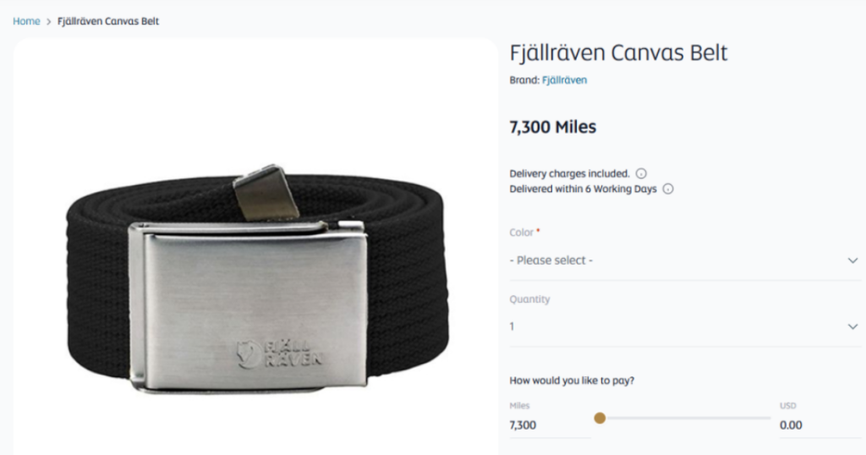This screenshot has width=866, height=455.
Task: Click the middle of the Miles-to-USD slider track
Action: (x=685, y=418)
